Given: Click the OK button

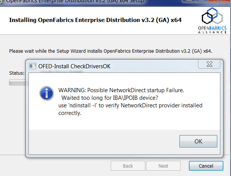Looking at the screenshot, I should (x=198, y=141).
